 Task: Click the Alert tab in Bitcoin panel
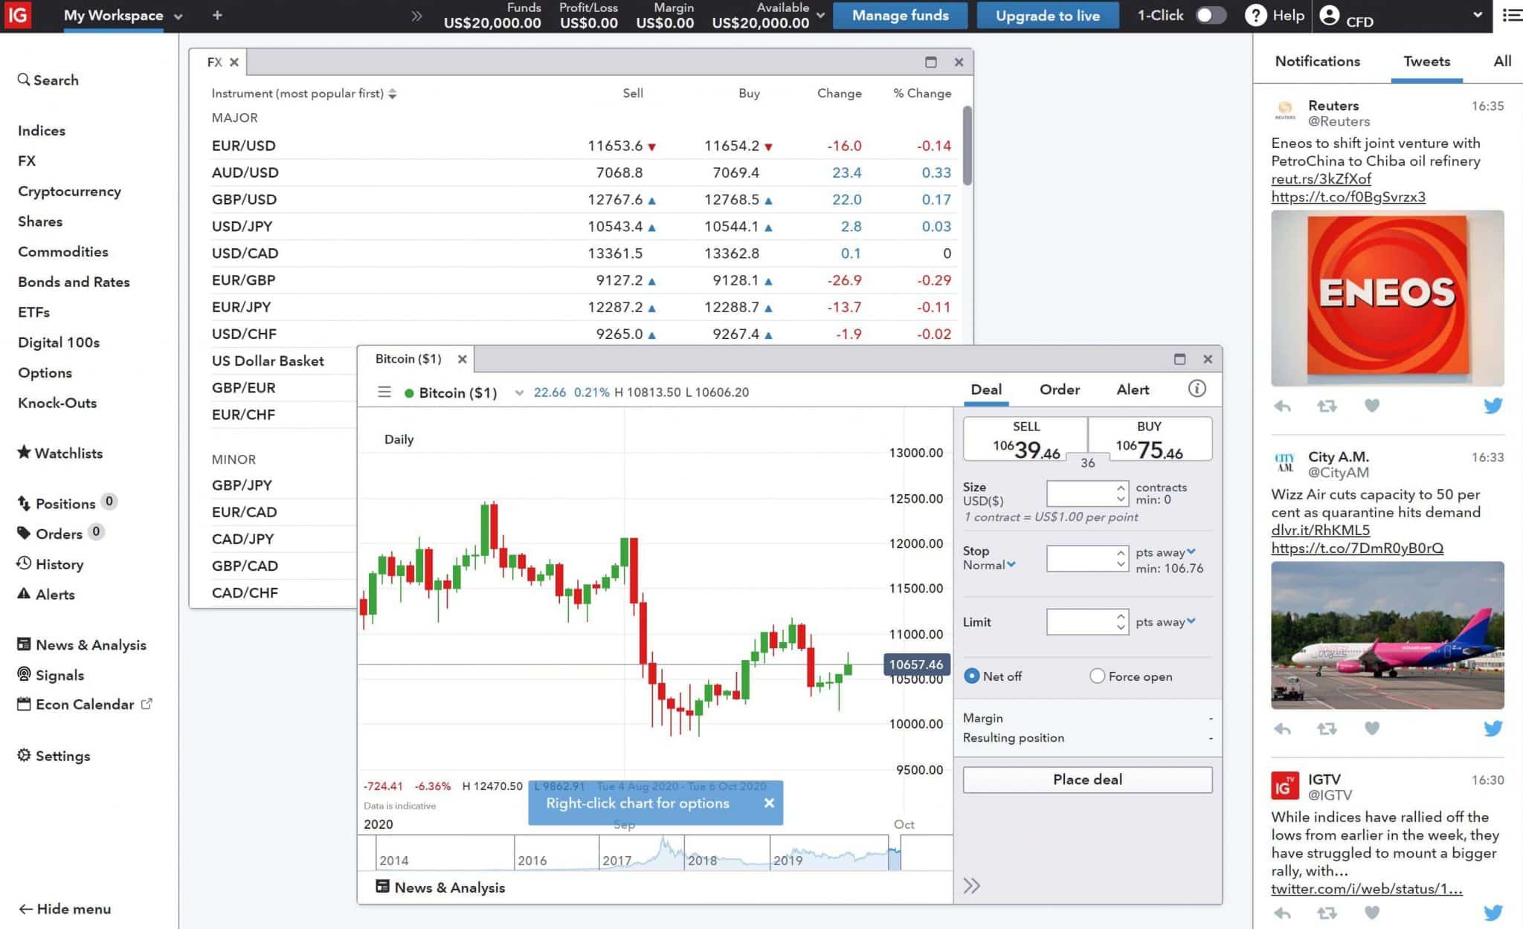pyautogui.click(x=1133, y=389)
